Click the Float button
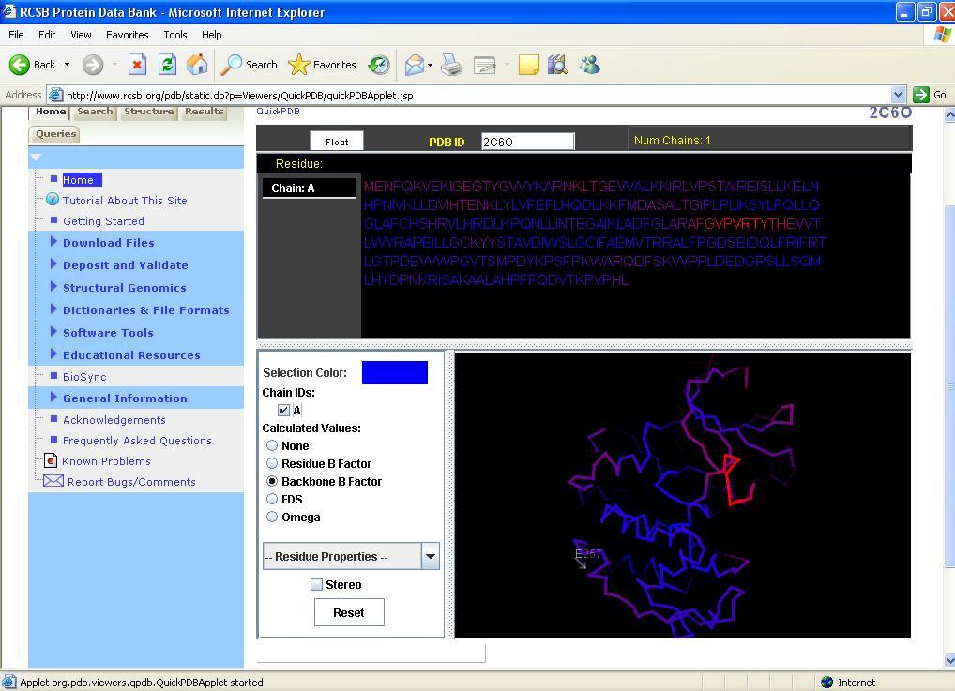 click(x=337, y=142)
